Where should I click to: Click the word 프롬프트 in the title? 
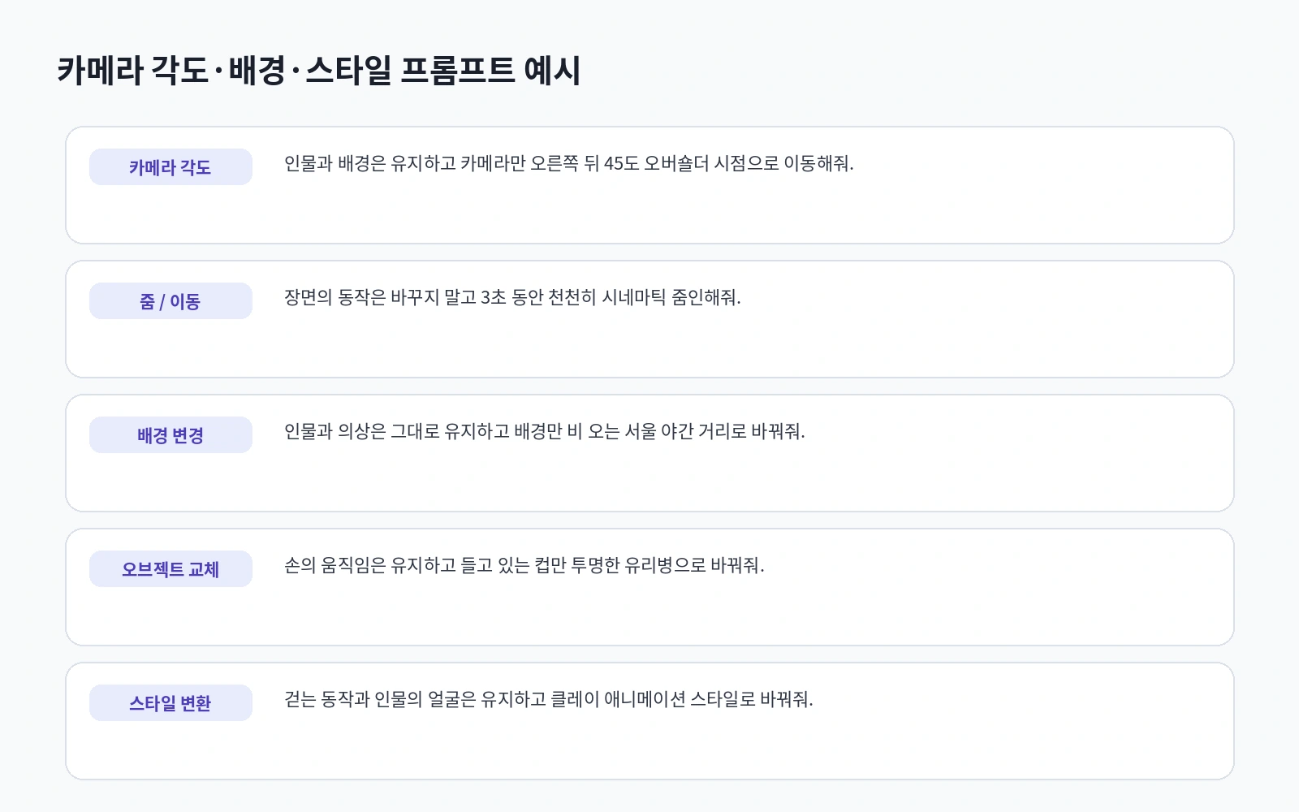(x=458, y=71)
